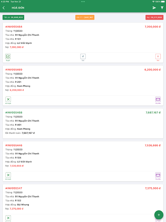This screenshot has height=222, width=166.
Task: Tap the send icon in header
Action: pyautogui.click(x=154, y=8)
